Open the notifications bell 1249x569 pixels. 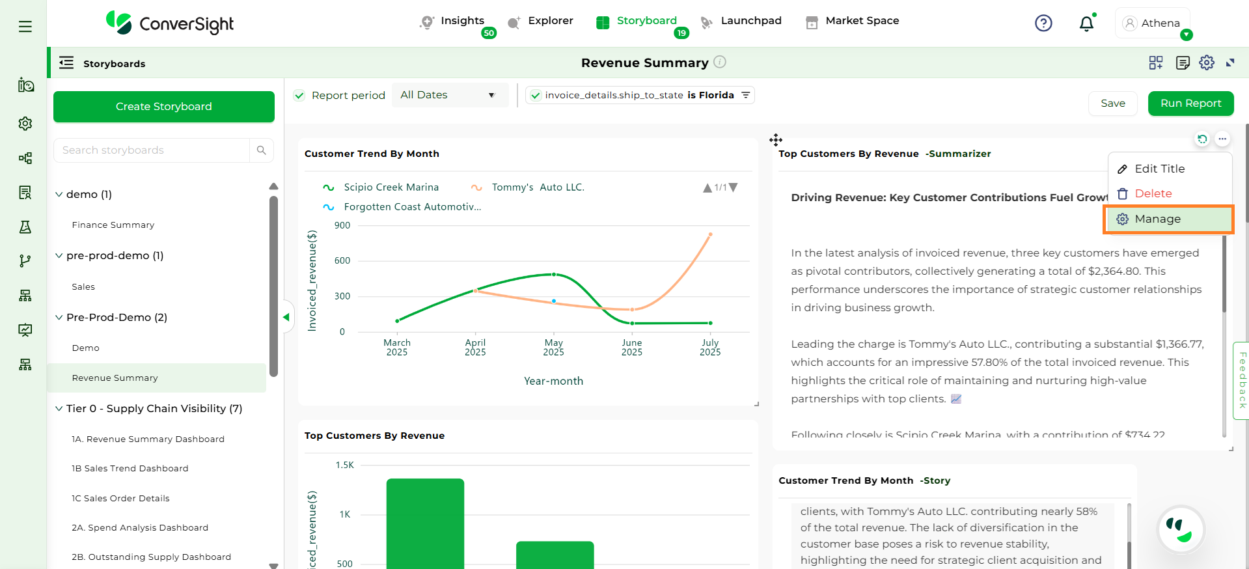pyautogui.click(x=1086, y=24)
